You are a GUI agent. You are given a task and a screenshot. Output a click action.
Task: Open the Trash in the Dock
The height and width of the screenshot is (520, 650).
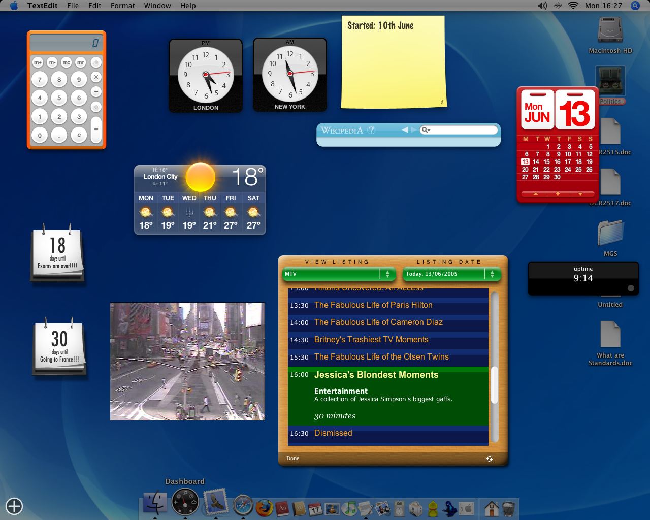[x=508, y=508]
